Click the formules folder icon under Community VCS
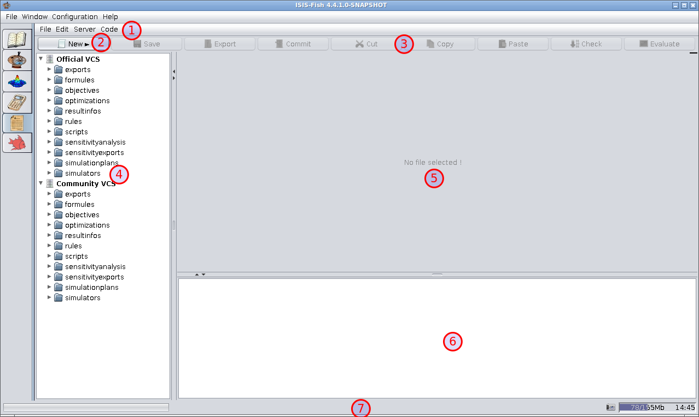The width and height of the screenshot is (699, 417). click(59, 204)
